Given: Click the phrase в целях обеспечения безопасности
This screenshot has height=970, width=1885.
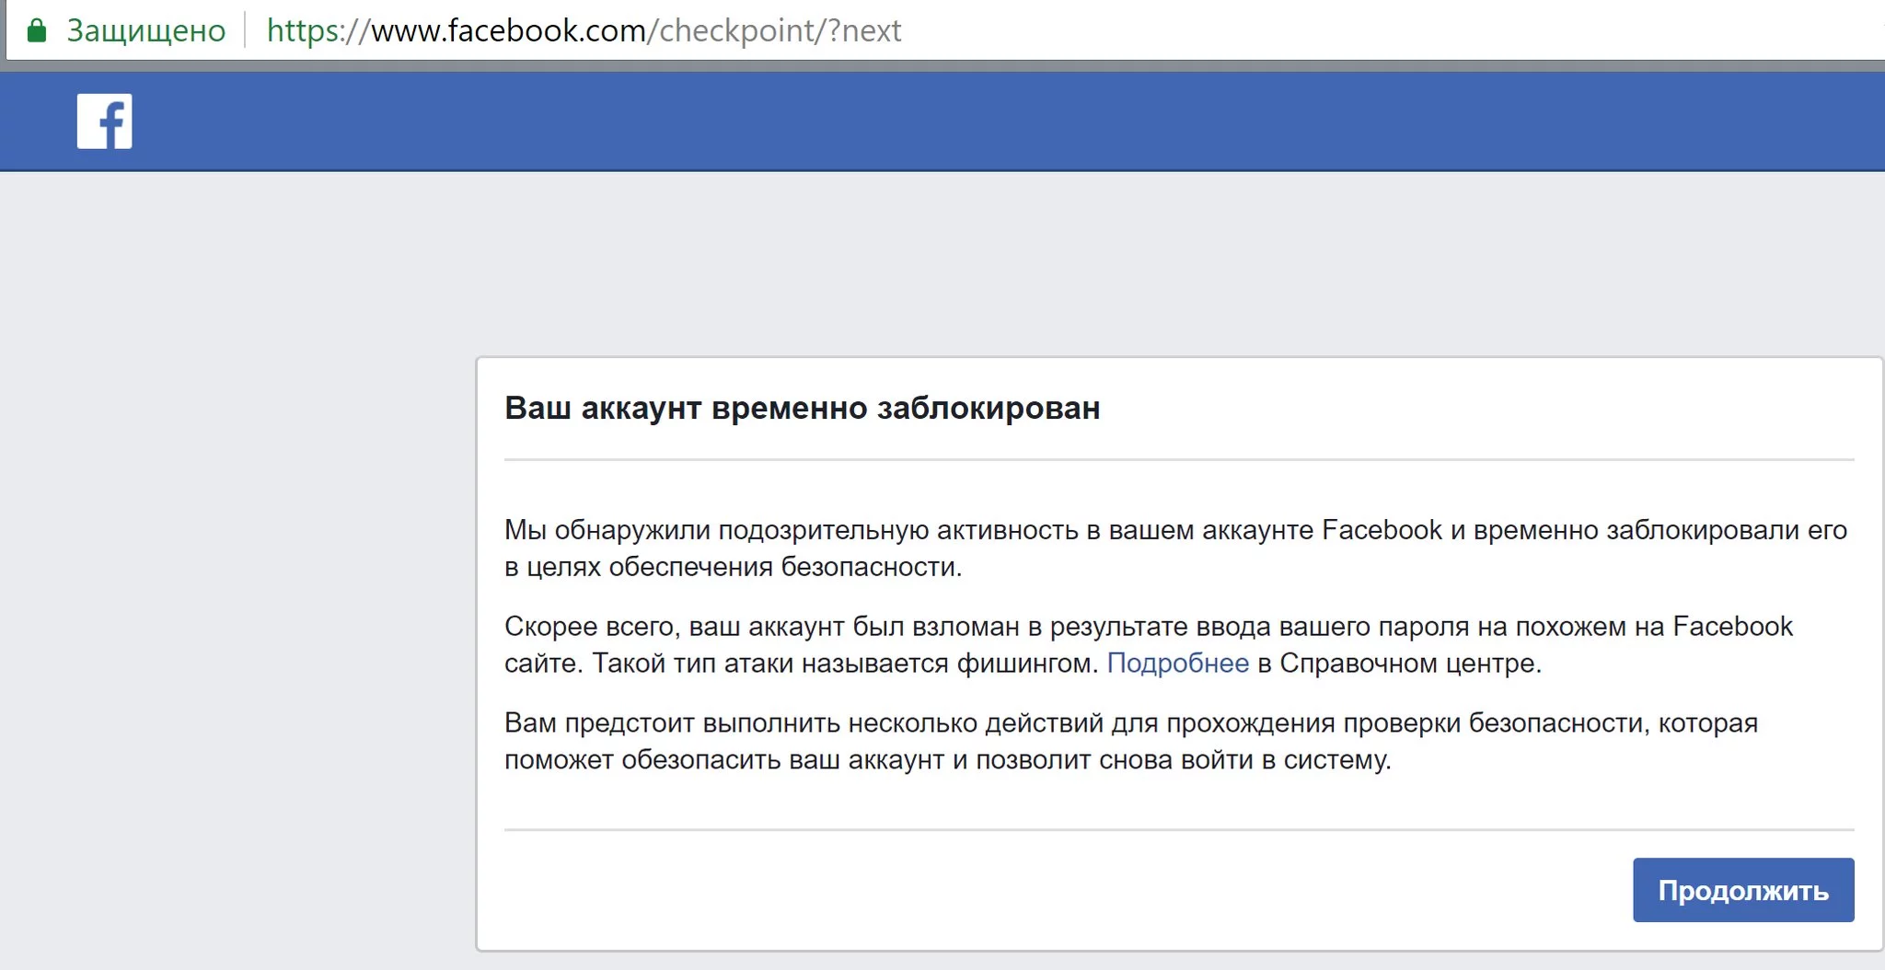Looking at the screenshot, I should tap(733, 567).
